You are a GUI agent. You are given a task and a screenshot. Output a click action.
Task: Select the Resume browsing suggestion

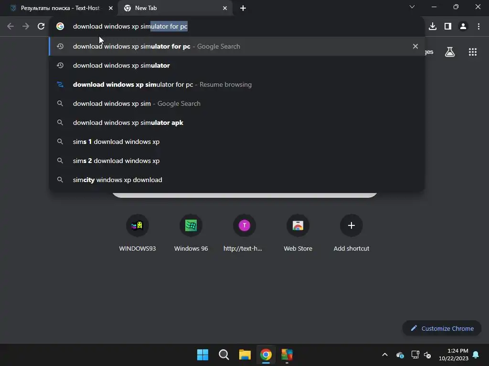click(237, 84)
